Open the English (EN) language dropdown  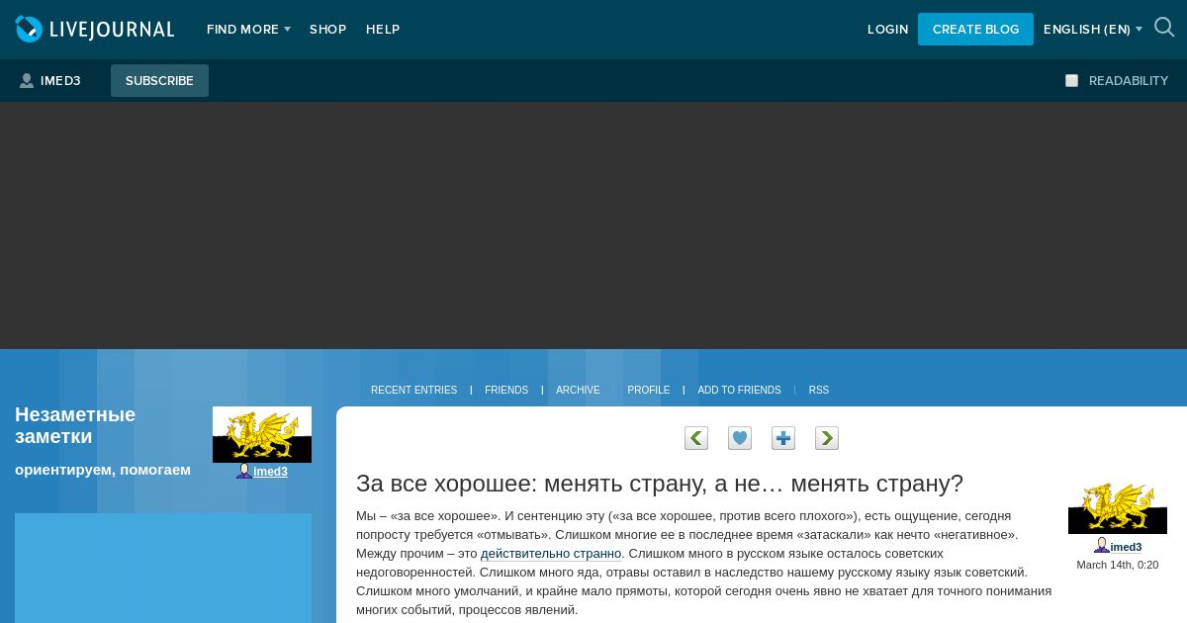(x=1092, y=30)
